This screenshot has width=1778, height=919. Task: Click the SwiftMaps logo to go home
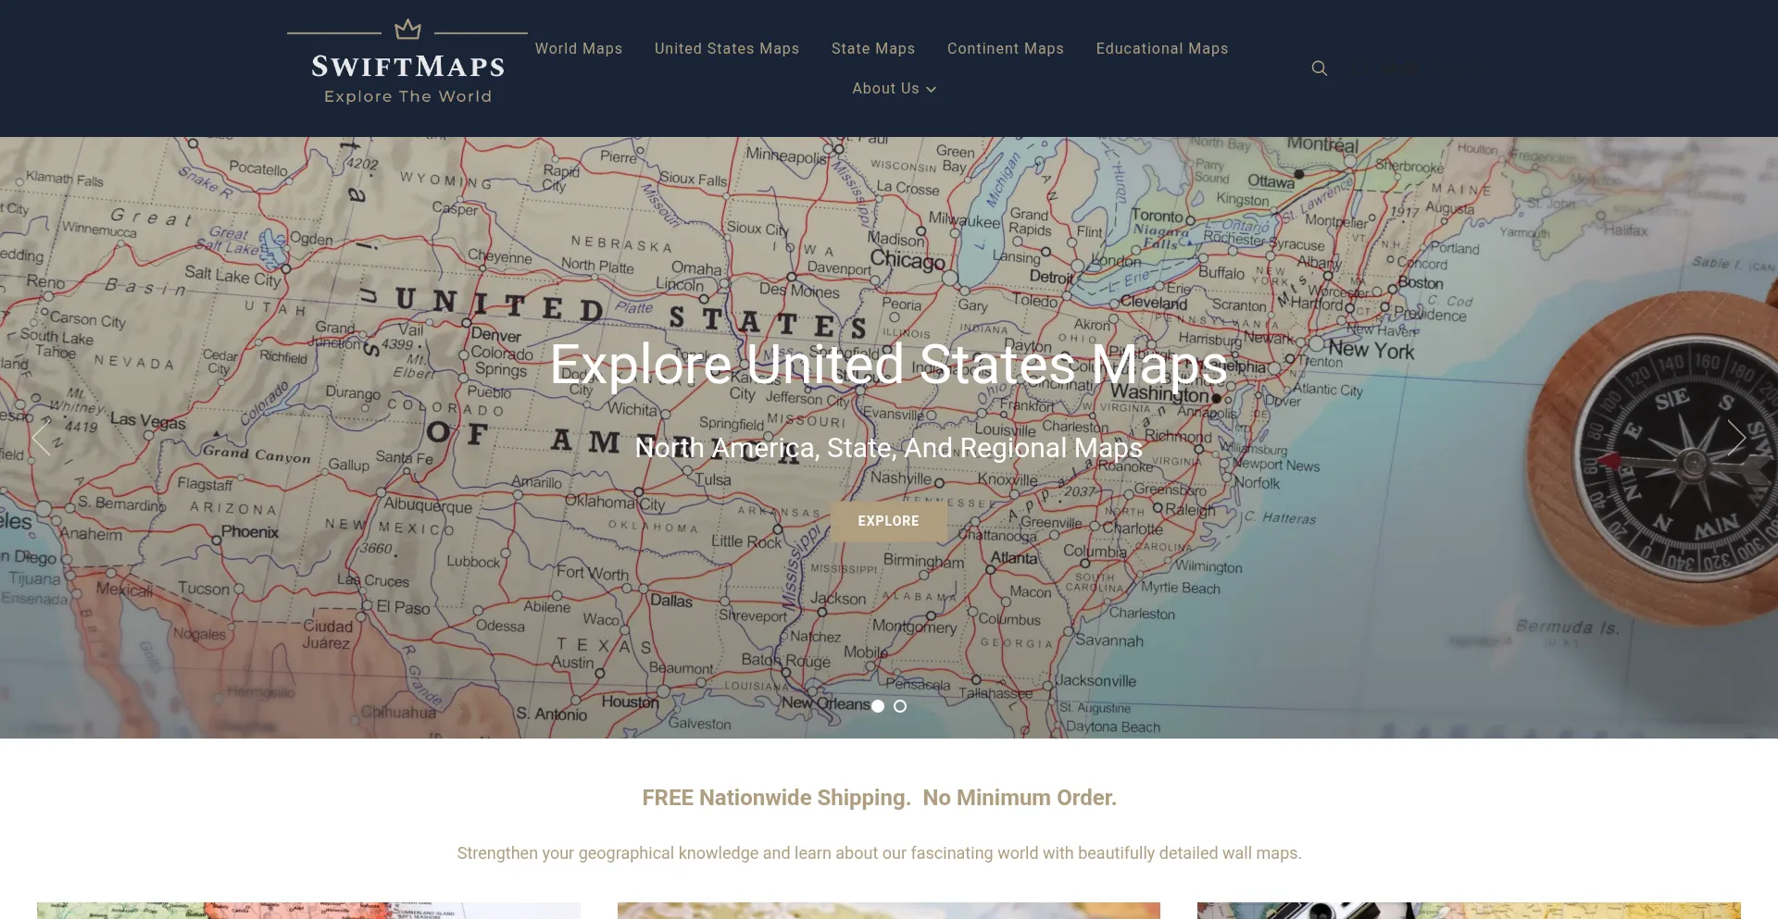tap(407, 65)
